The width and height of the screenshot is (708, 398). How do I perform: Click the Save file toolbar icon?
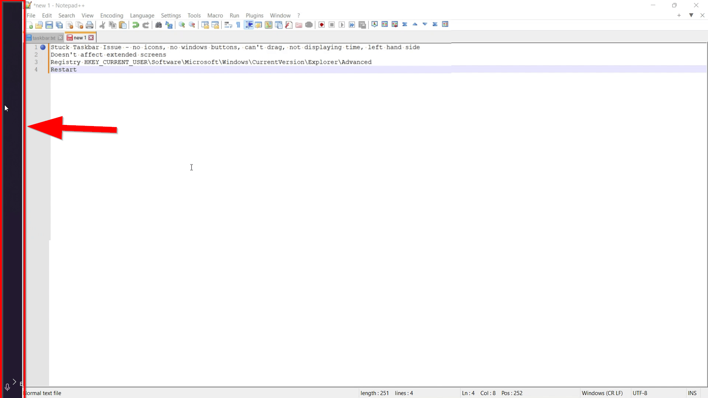click(49, 25)
